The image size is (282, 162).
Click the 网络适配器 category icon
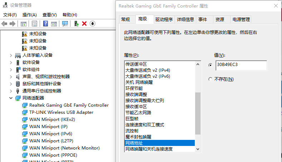coord(18,98)
